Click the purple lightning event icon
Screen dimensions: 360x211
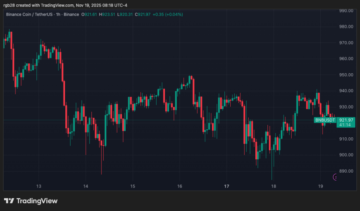coord(336,177)
